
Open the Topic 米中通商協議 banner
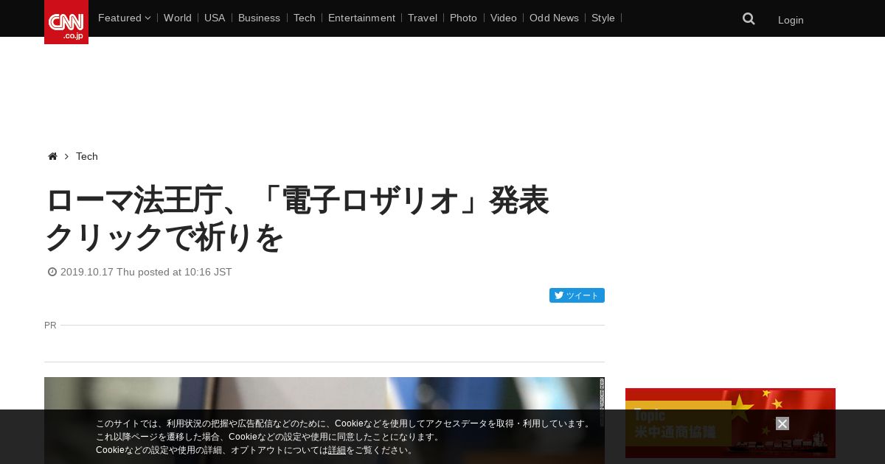730,423
